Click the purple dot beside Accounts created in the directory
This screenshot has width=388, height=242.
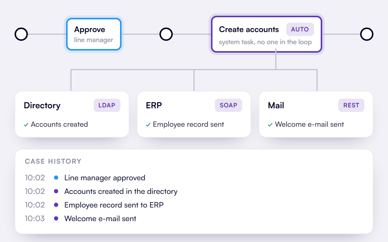pyautogui.click(x=56, y=191)
